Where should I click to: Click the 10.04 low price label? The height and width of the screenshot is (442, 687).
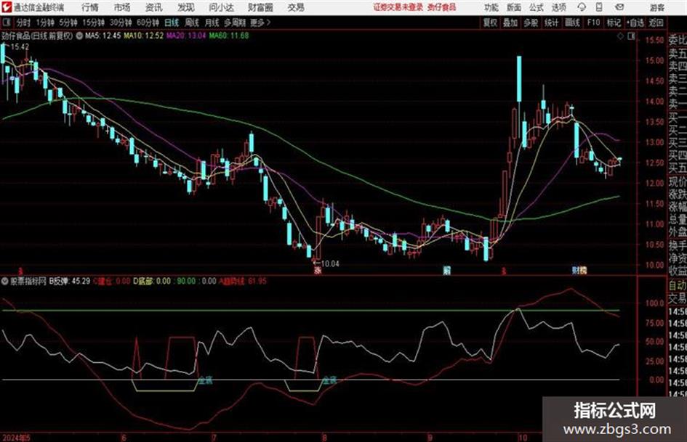(330, 263)
